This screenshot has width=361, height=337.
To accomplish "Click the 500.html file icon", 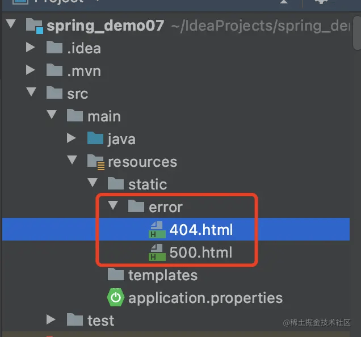I will tap(156, 252).
